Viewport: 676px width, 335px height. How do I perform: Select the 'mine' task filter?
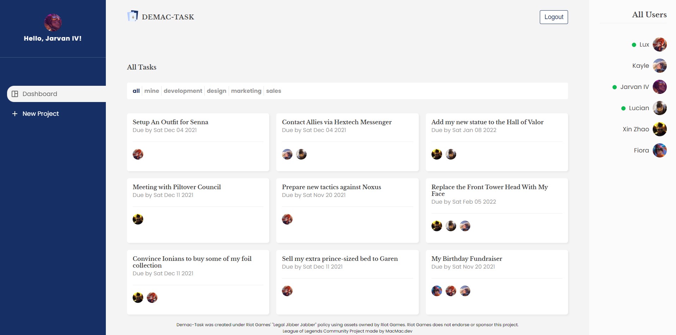pyautogui.click(x=152, y=91)
